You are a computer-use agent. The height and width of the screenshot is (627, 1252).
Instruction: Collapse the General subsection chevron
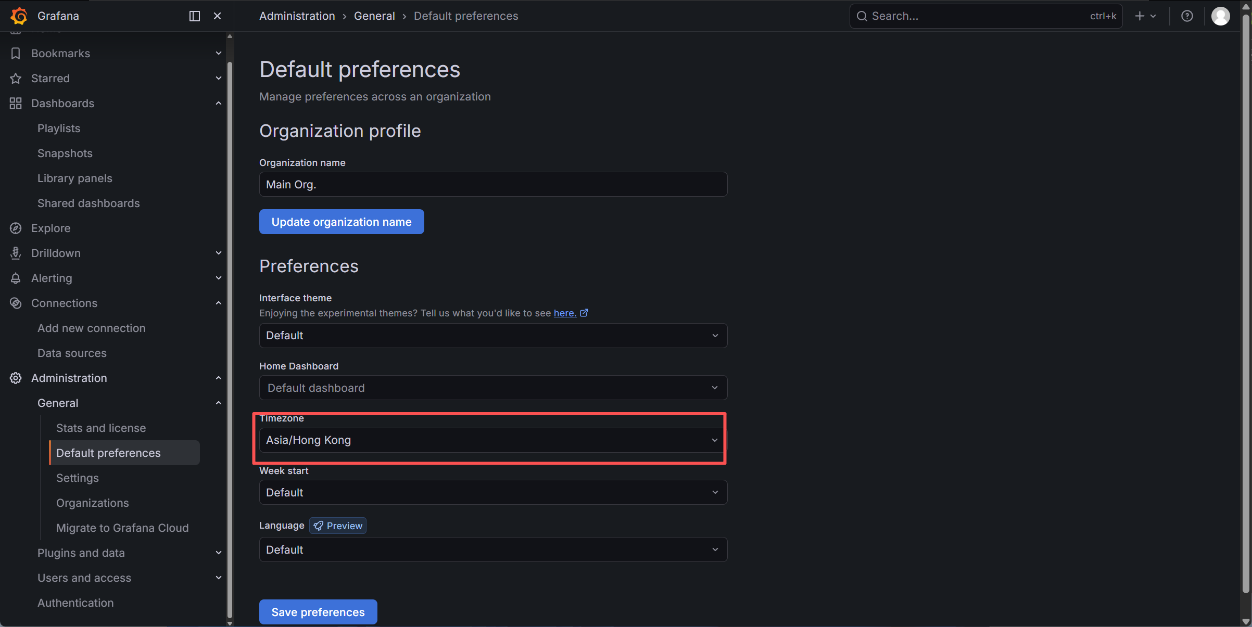tap(219, 403)
